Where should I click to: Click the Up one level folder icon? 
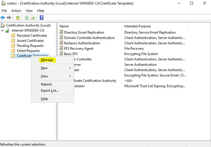point(18,17)
